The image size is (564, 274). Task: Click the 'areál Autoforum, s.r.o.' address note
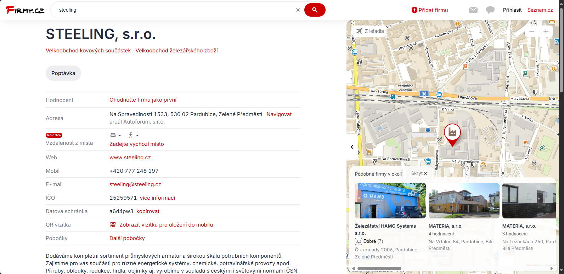(x=137, y=122)
